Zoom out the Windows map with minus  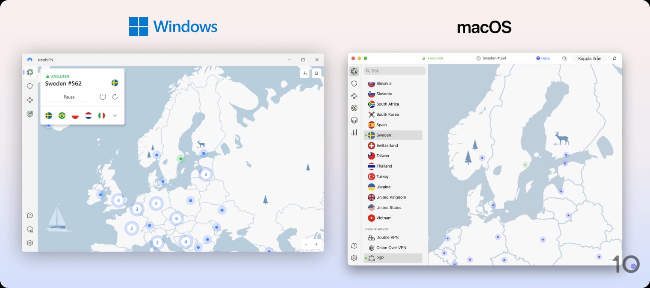click(x=307, y=244)
